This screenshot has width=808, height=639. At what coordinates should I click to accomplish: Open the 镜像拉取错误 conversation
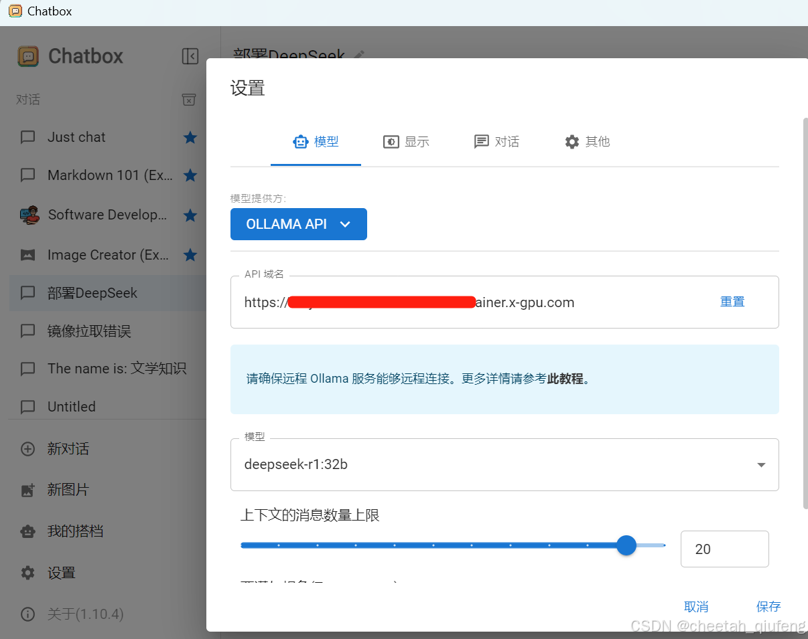click(107, 331)
